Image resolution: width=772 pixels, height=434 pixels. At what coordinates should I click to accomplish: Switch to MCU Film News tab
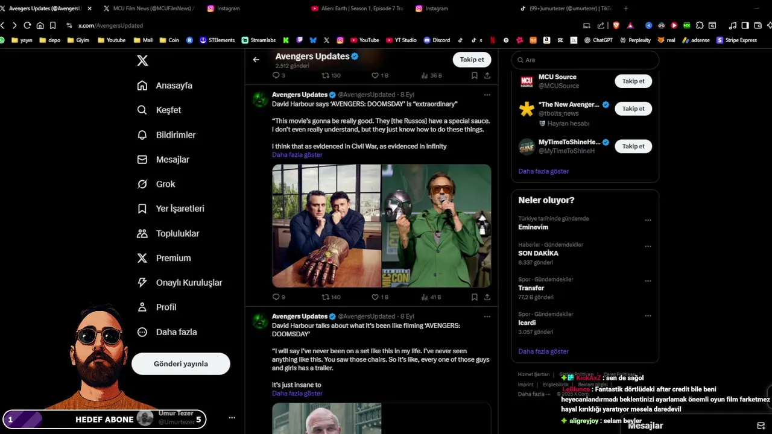[x=148, y=8]
